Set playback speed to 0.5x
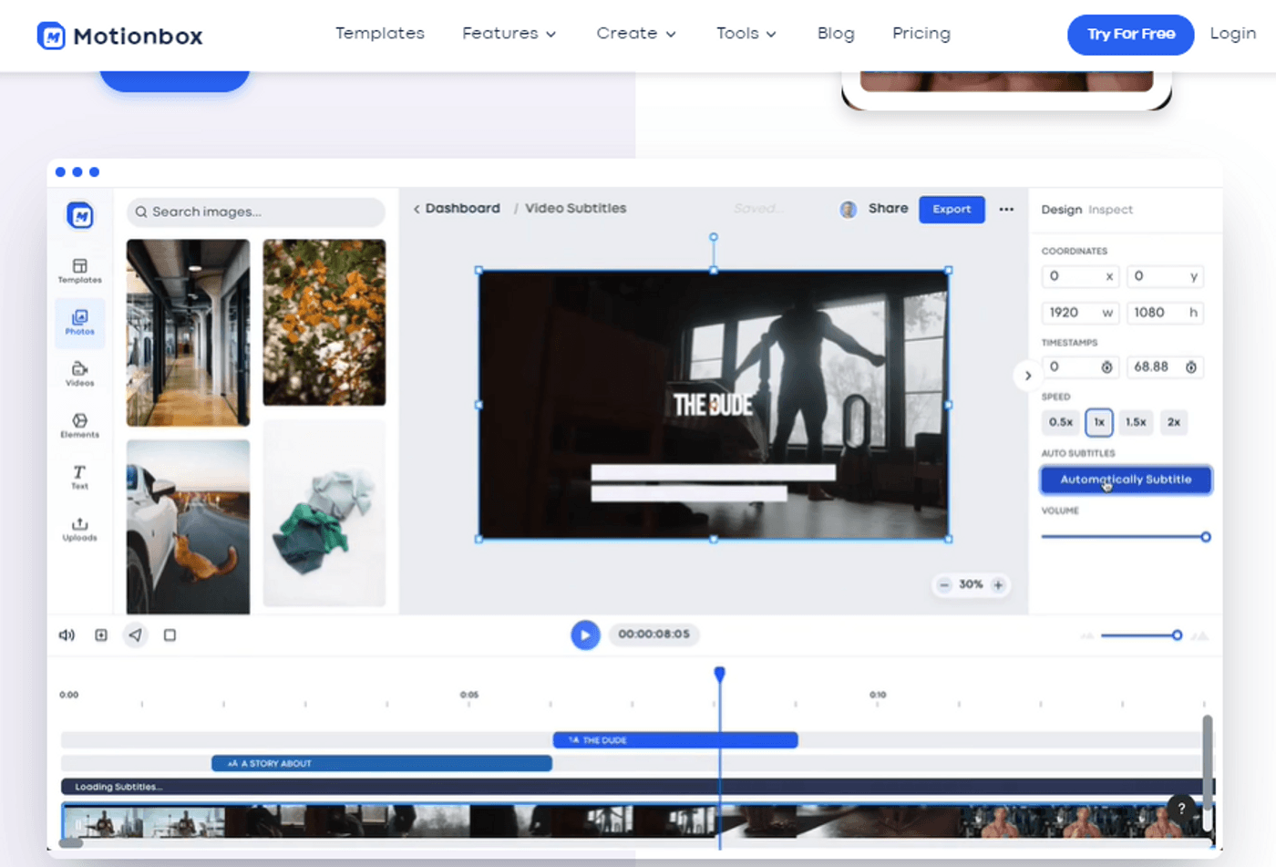1276x867 pixels. 1060,422
